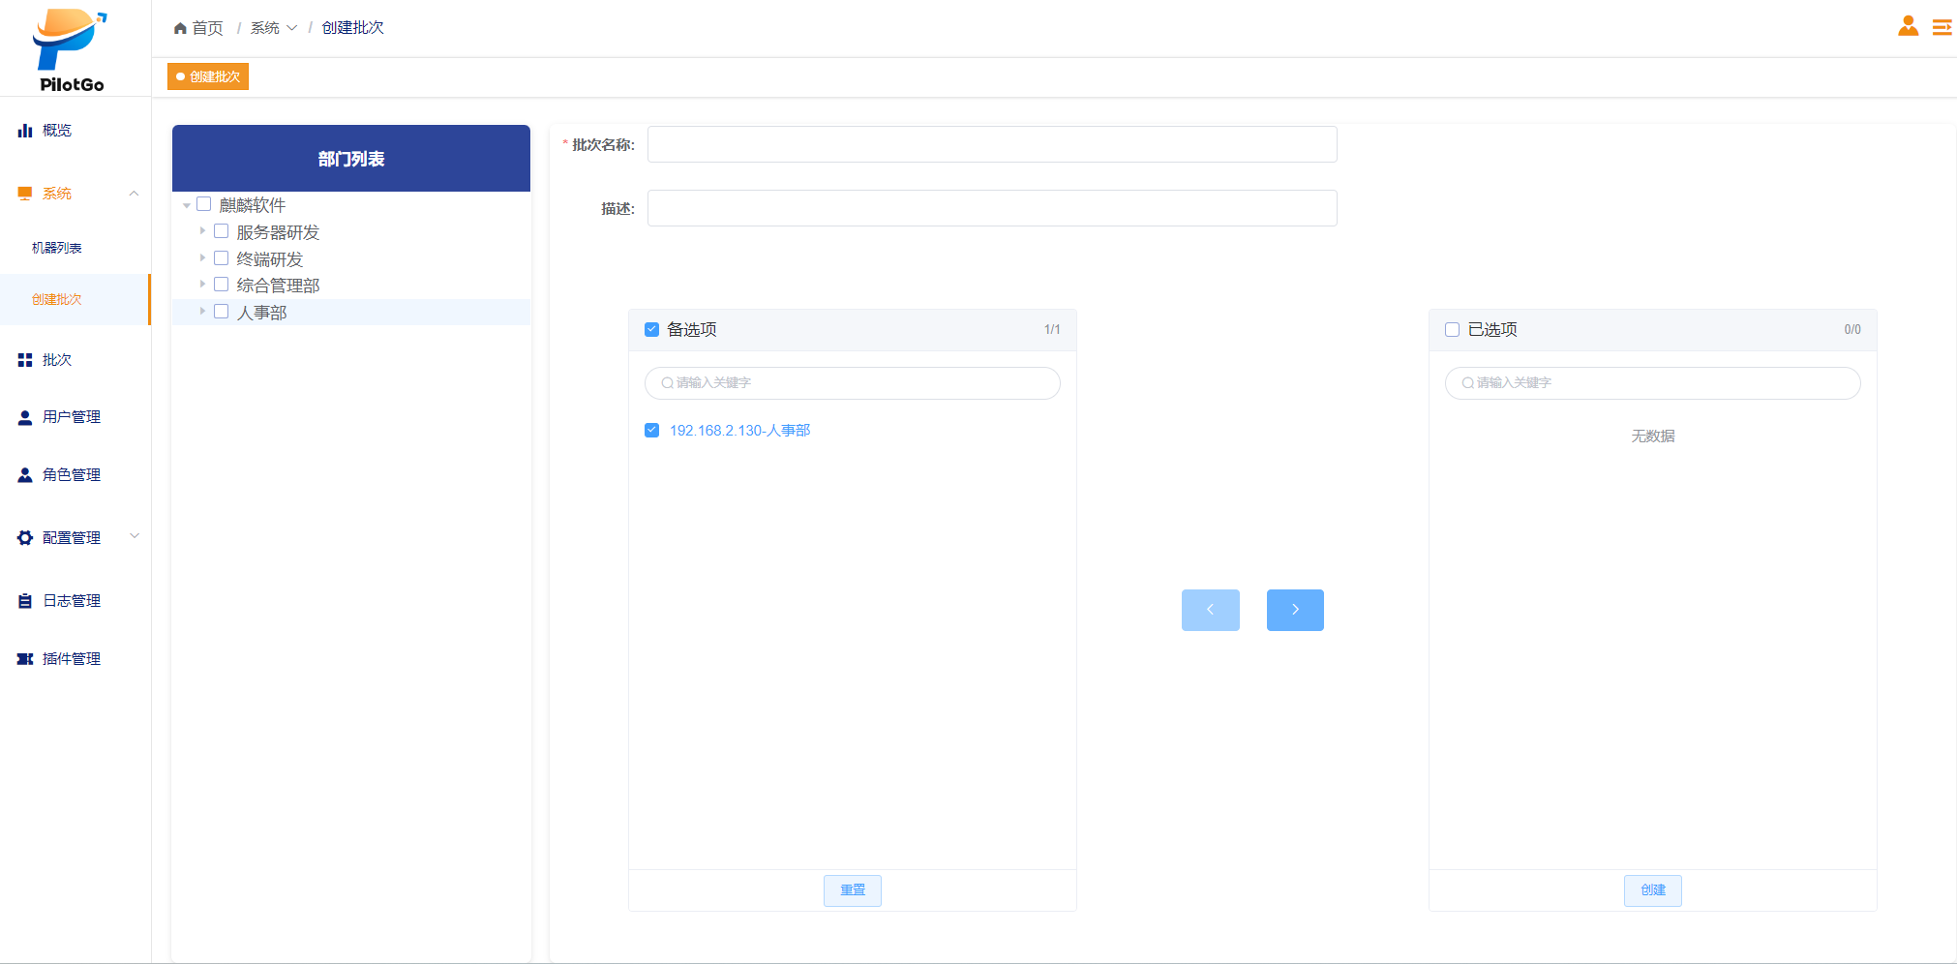This screenshot has width=1957, height=964.
Task: Focus the 批次名称 input field
Action: [x=991, y=145]
